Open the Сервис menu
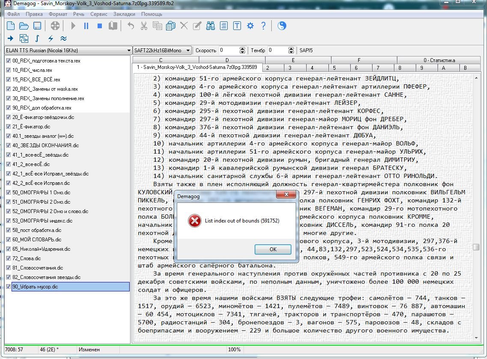The width and height of the screenshot is (487, 359). click(99, 14)
